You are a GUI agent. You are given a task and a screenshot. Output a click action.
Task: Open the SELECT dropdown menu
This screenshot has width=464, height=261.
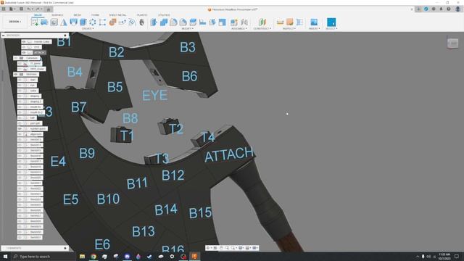(331, 29)
